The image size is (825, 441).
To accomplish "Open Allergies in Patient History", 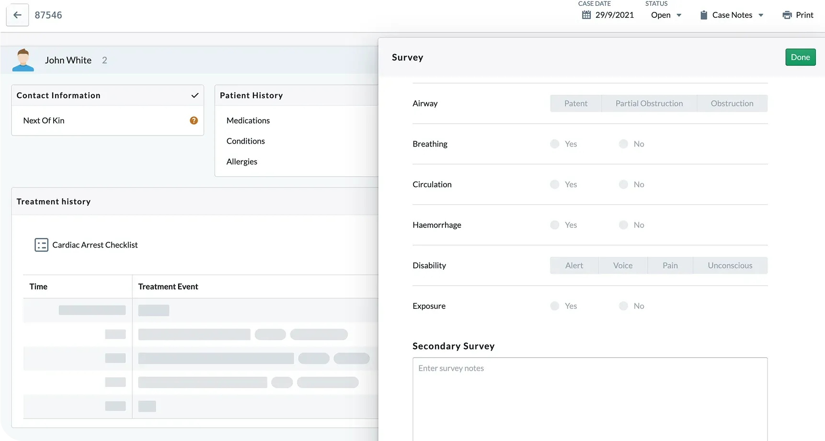I will click(242, 162).
